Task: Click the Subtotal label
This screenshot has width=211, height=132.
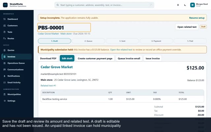Action: (159, 107)
